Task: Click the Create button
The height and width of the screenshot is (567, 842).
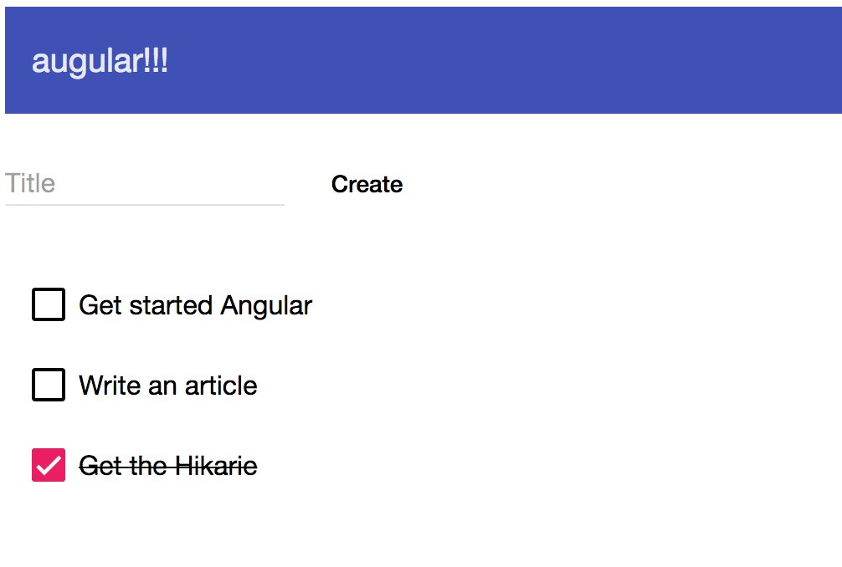Action: click(x=367, y=184)
